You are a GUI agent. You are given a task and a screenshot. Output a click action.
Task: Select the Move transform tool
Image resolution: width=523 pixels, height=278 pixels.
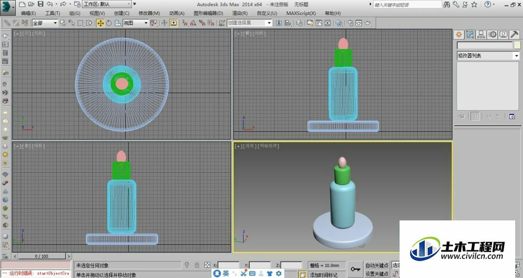[x=100, y=23]
